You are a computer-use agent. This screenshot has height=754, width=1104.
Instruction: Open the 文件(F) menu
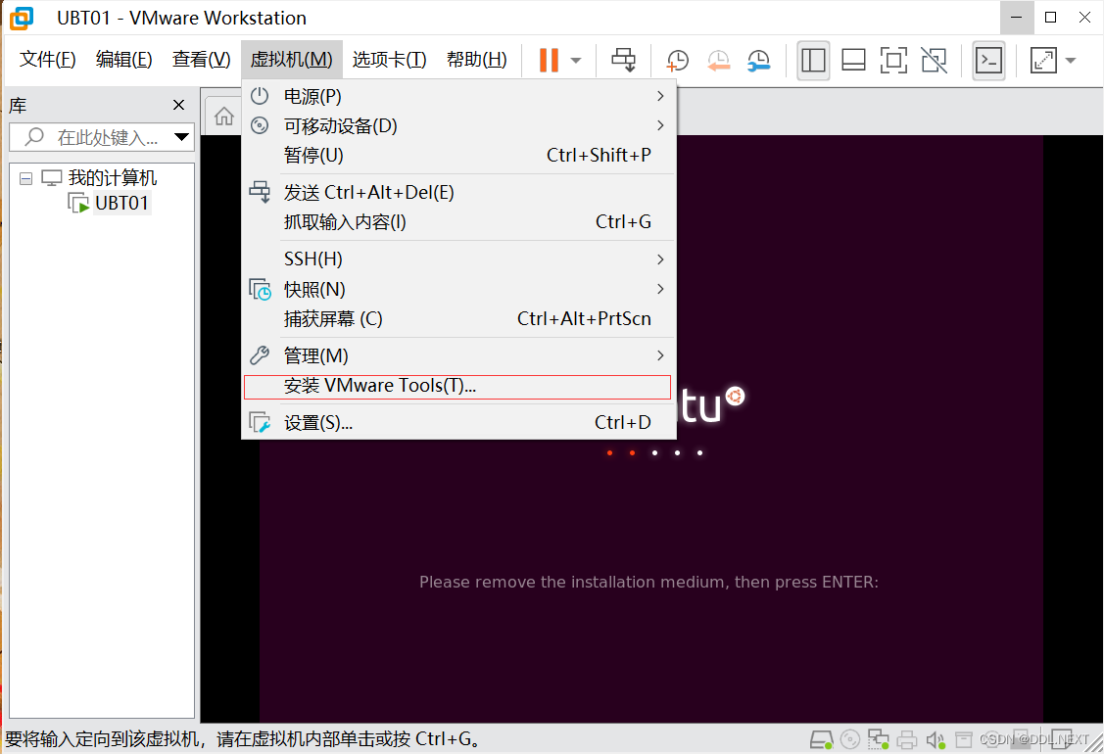pyautogui.click(x=47, y=59)
